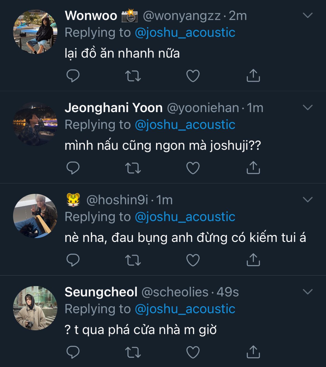
Task: Like Jeonghani Yoon's tweet
Action: (193, 168)
